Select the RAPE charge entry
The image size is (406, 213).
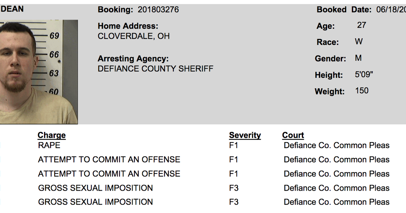(49, 145)
